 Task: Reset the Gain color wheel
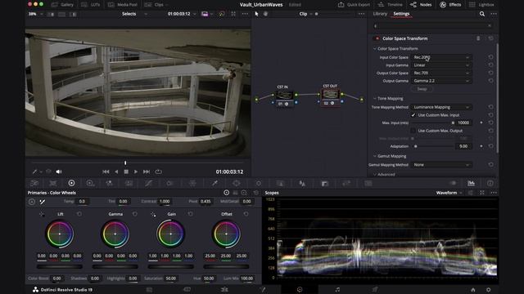click(190, 214)
